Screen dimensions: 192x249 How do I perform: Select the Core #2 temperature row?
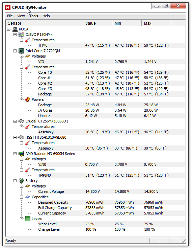coord(112,83)
